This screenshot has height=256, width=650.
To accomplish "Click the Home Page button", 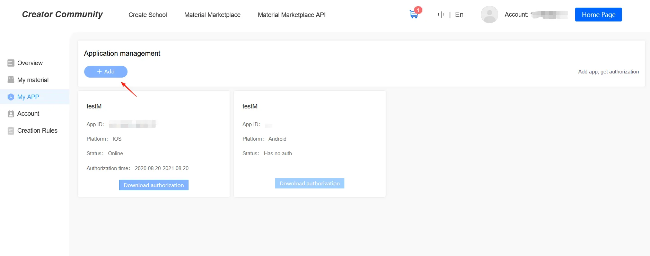I will point(598,15).
